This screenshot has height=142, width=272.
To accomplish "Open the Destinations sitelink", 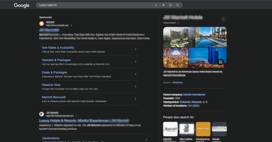I will pyautogui.click(x=51, y=138).
